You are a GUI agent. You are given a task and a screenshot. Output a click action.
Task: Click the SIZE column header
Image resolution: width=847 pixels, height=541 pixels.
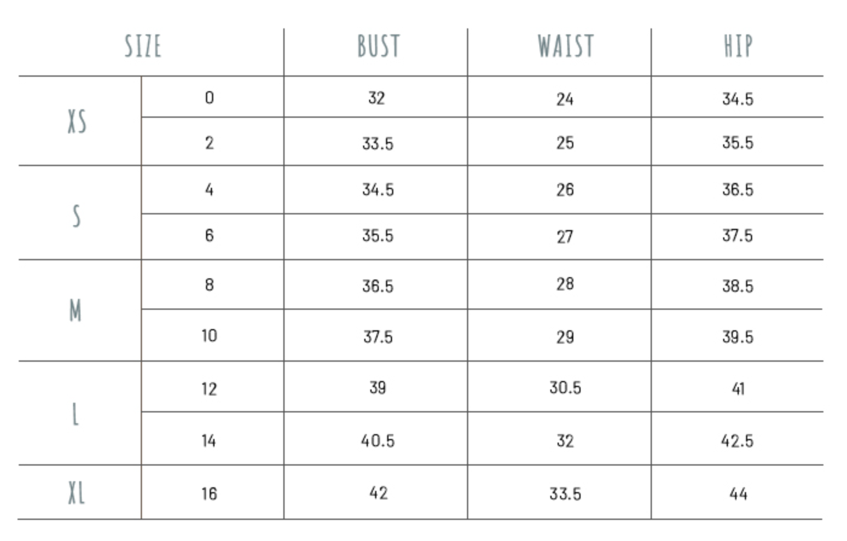pyautogui.click(x=143, y=46)
